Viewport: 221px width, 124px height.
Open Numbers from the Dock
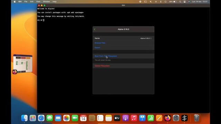pyautogui.click(x=151, y=118)
